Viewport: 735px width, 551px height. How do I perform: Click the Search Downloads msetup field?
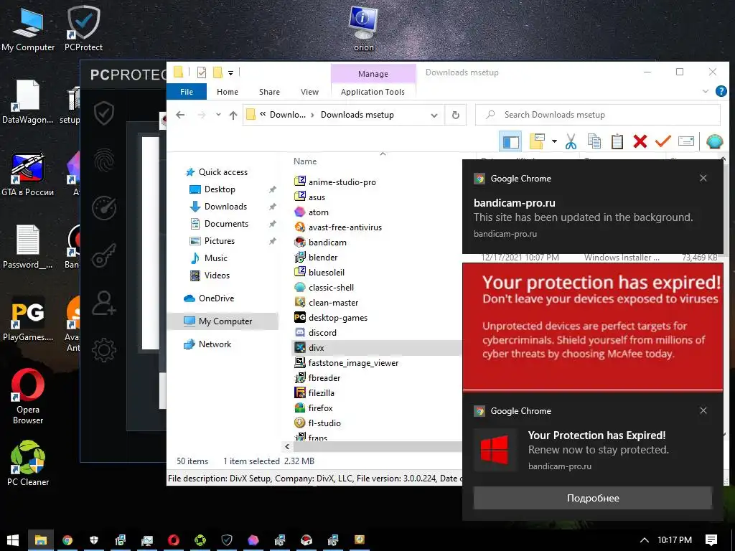pyautogui.click(x=598, y=115)
